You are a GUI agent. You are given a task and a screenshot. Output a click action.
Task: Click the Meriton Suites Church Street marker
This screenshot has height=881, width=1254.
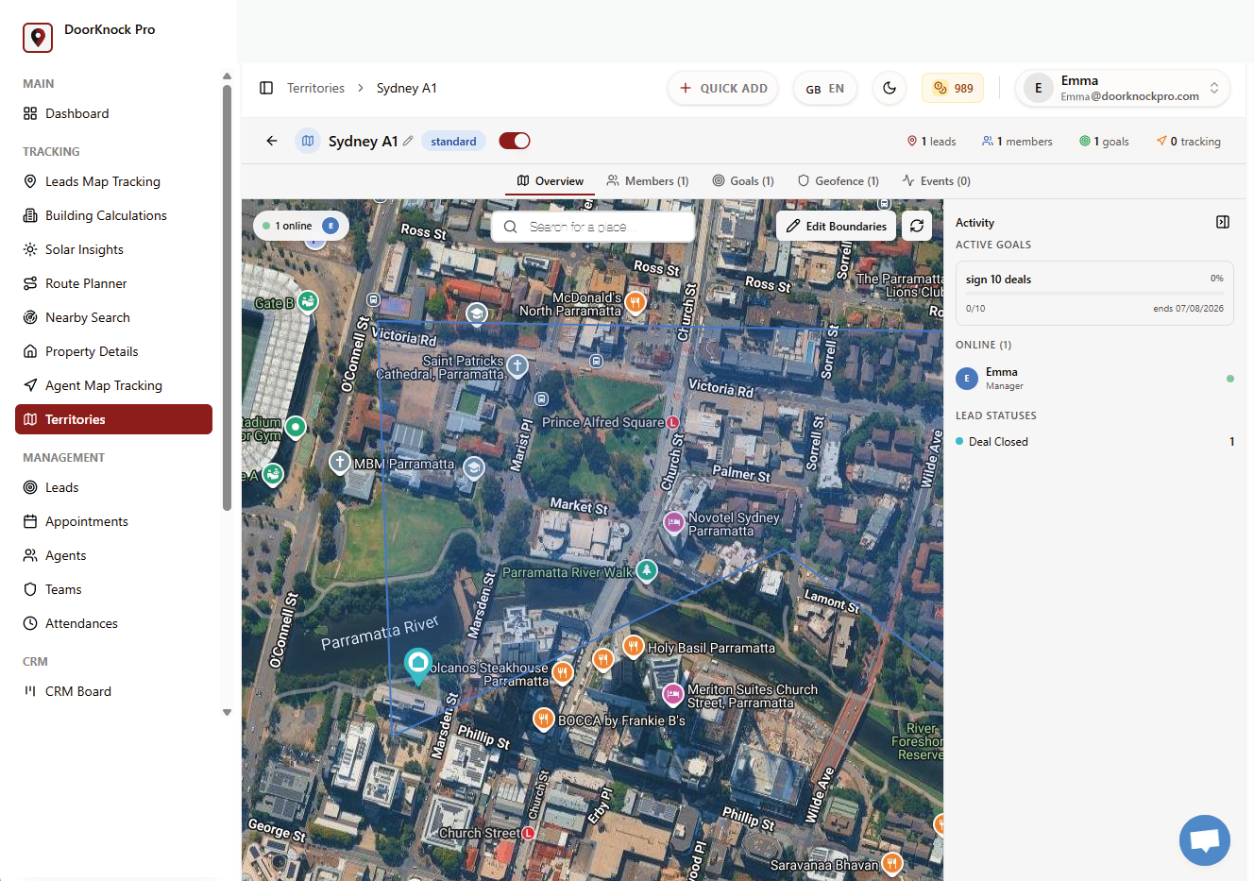click(x=672, y=695)
